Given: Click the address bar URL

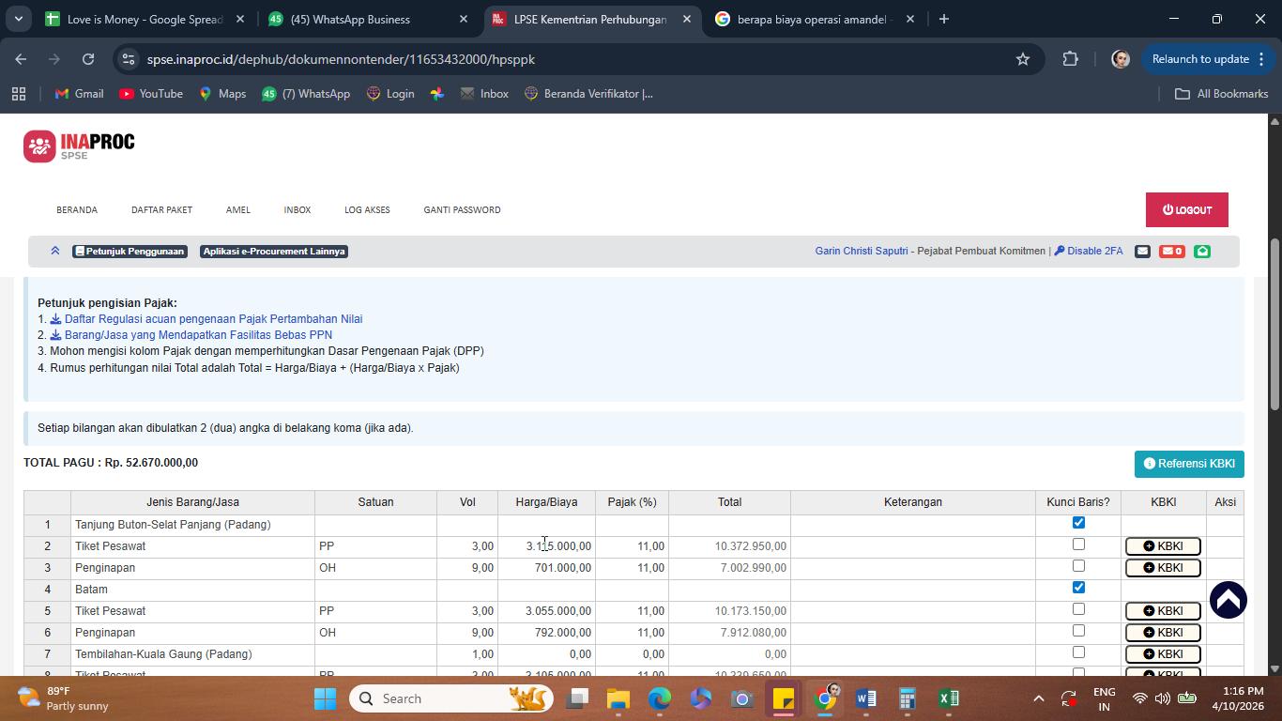Looking at the screenshot, I should [x=341, y=59].
